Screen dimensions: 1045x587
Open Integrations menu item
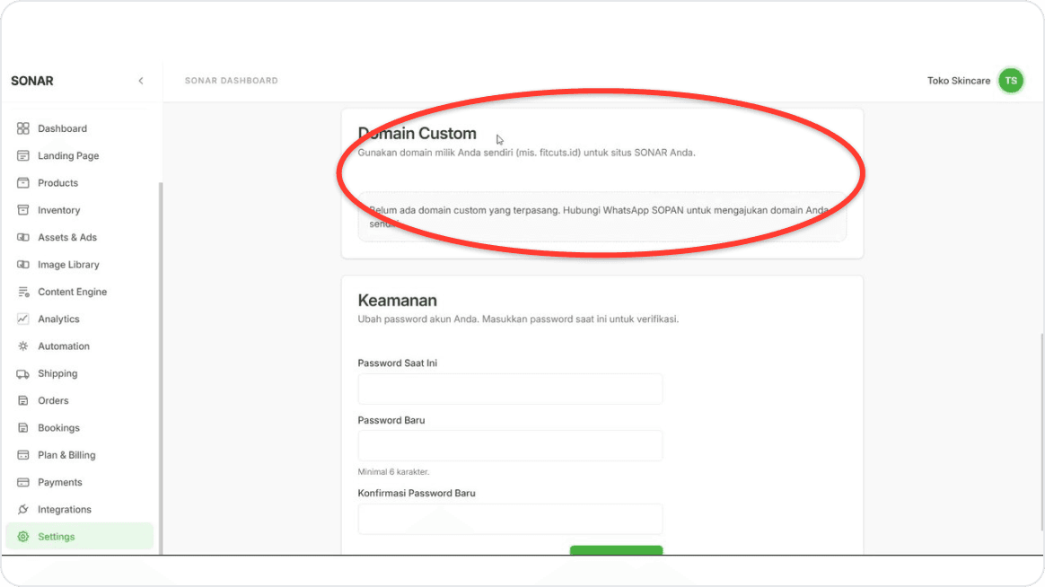pyautogui.click(x=79, y=509)
